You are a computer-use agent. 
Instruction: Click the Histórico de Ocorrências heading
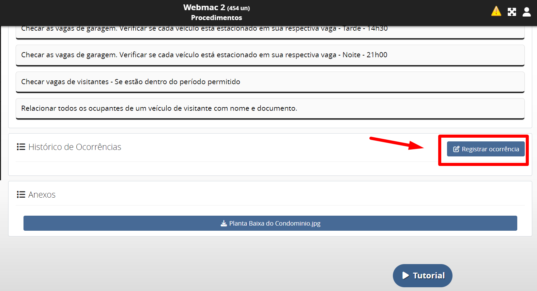click(x=75, y=147)
